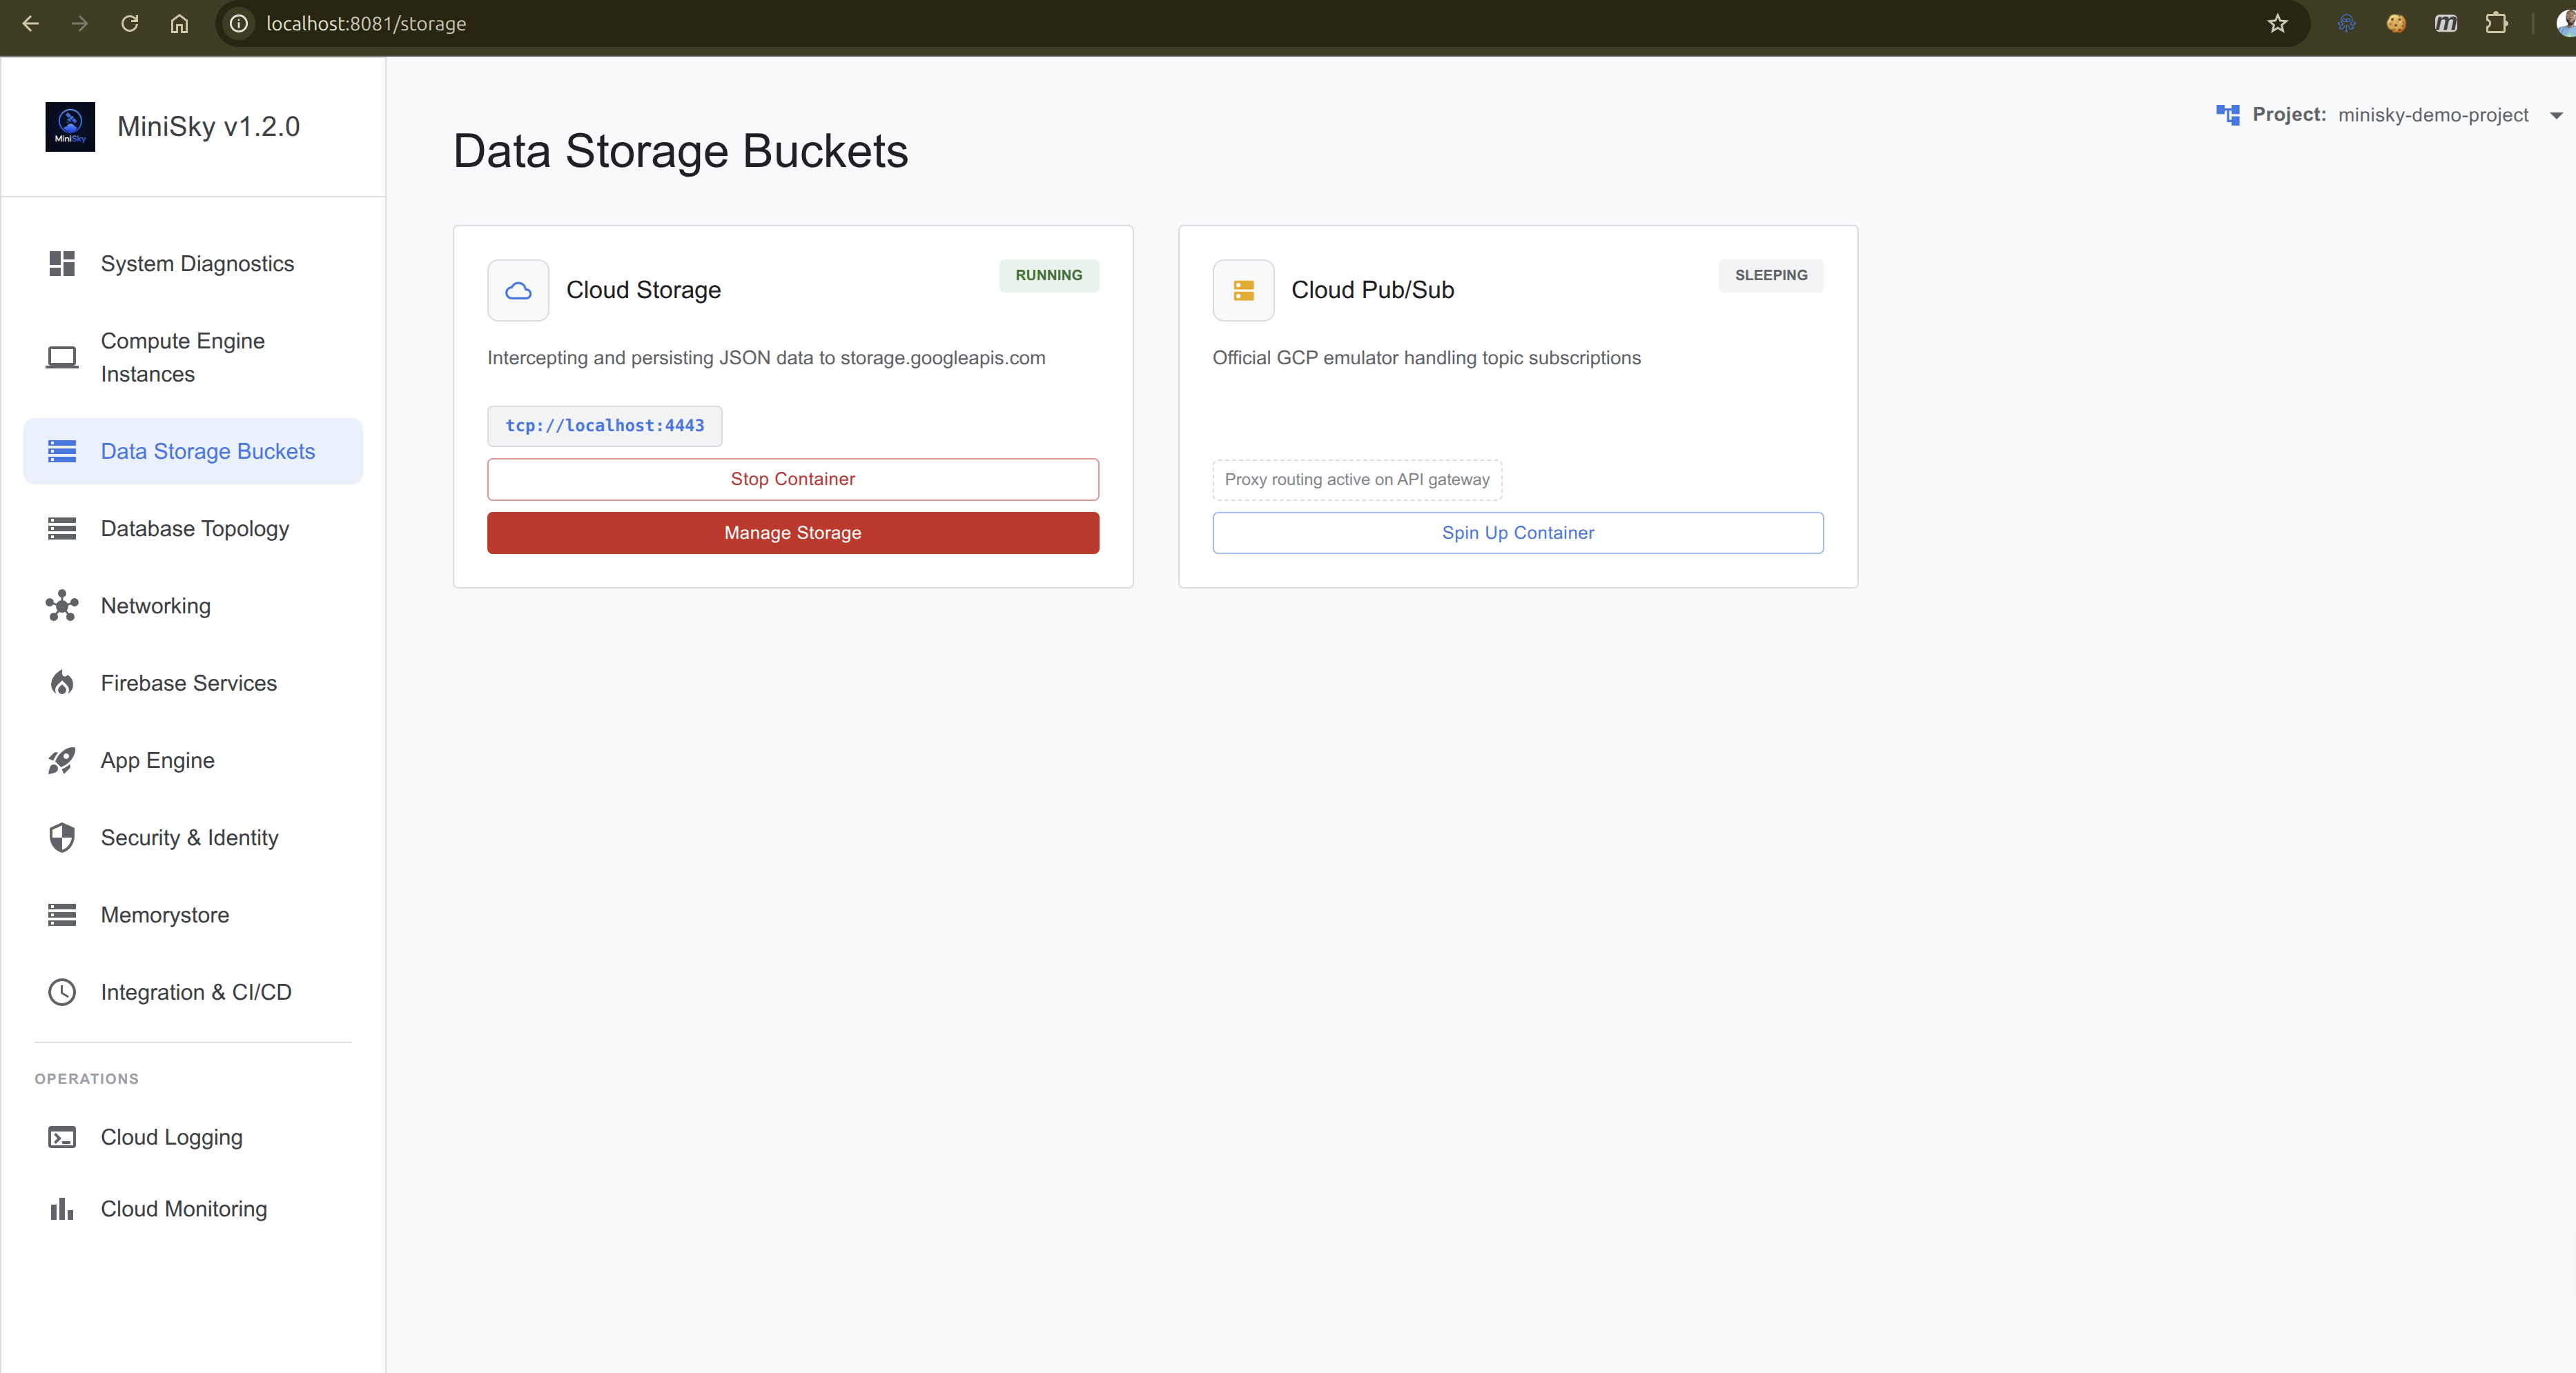Click the Cloud Pub/Sub card title
2576x1373 pixels.
1372,290
